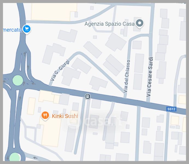Click the bus stop icon on the main road

tap(88, 96)
